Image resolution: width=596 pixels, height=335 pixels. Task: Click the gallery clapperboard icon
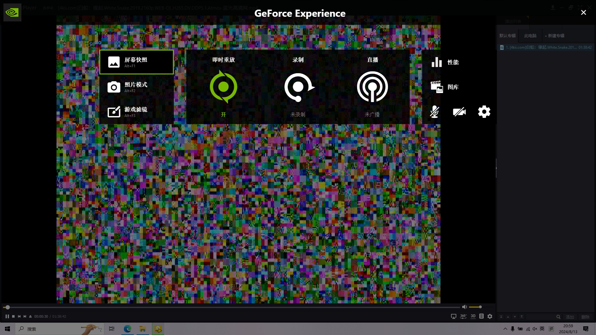pyautogui.click(x=437, y=87)
